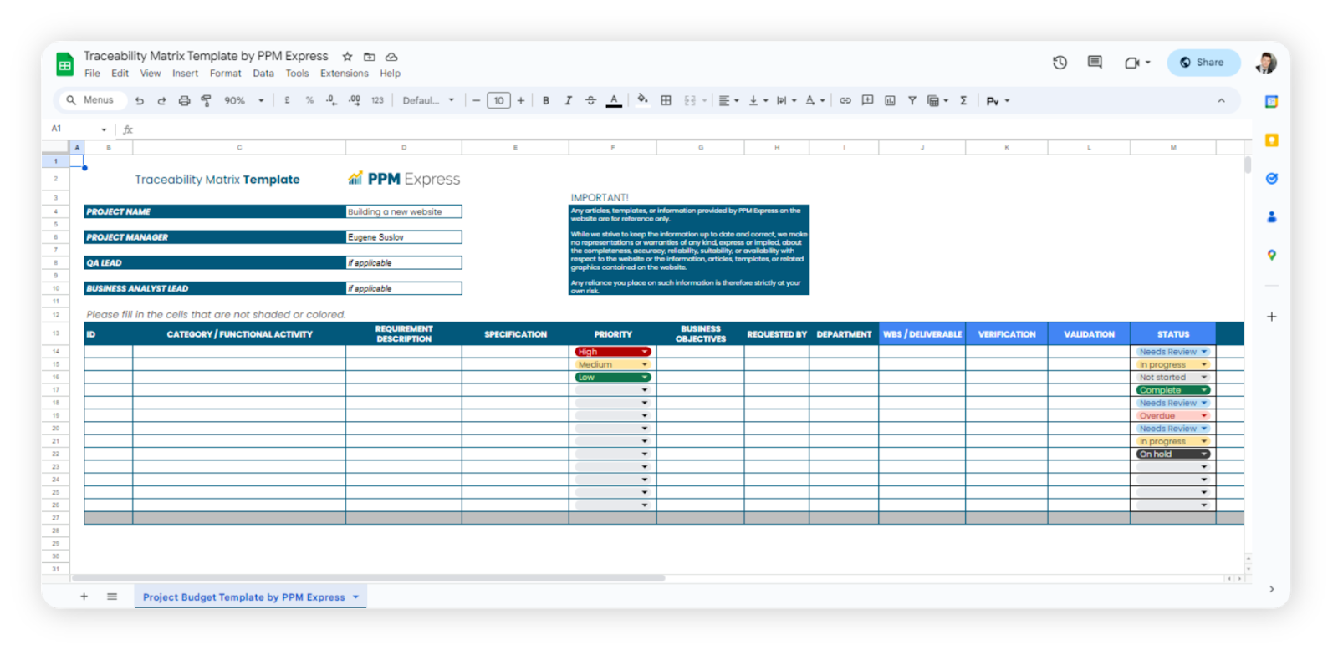Open version history clock icon

click(x=1060, y=63)
